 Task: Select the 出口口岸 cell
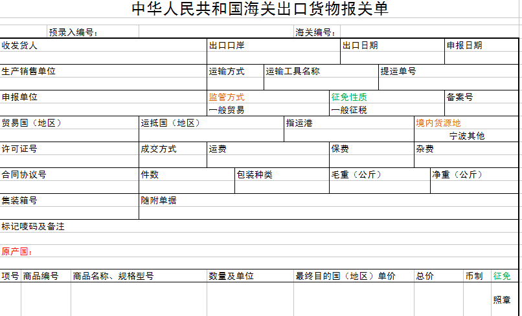(x=274, y=45)
